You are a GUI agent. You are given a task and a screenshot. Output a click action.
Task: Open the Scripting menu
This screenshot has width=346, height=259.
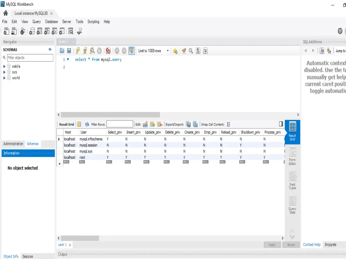pos(93,22)
